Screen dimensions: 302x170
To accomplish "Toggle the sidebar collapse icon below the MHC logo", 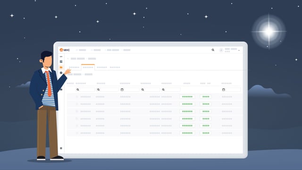I will pos(61,57).
